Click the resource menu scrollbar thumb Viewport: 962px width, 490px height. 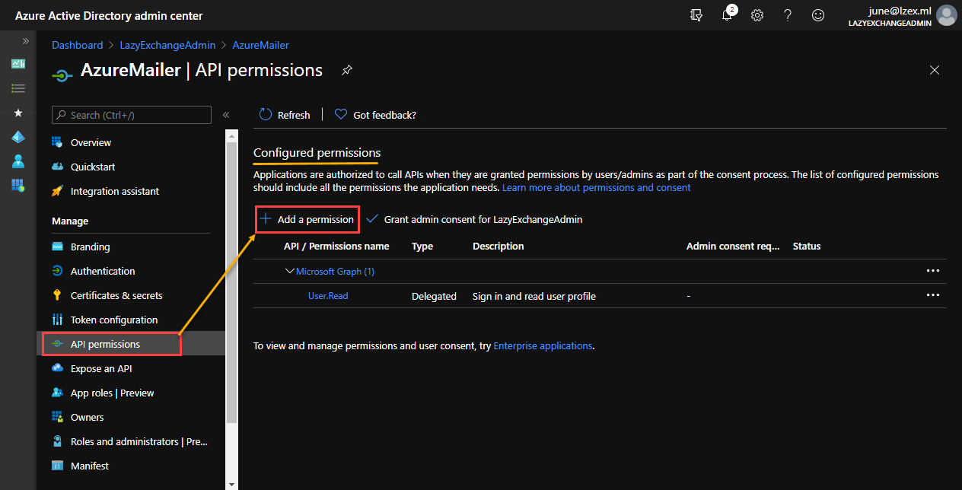pyautogui.click(x=232, y=282)
